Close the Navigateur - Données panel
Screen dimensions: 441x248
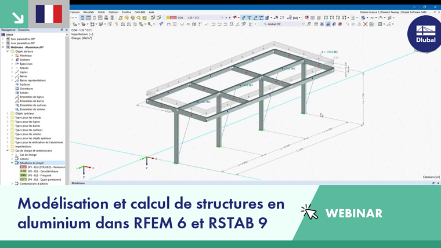pyautogui.click(x=67, y=30)
